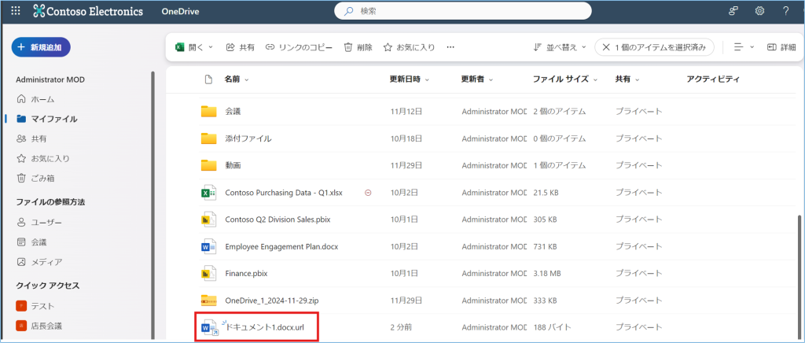
Task: Clear the selection with the X button
Action: click(606, 47)
